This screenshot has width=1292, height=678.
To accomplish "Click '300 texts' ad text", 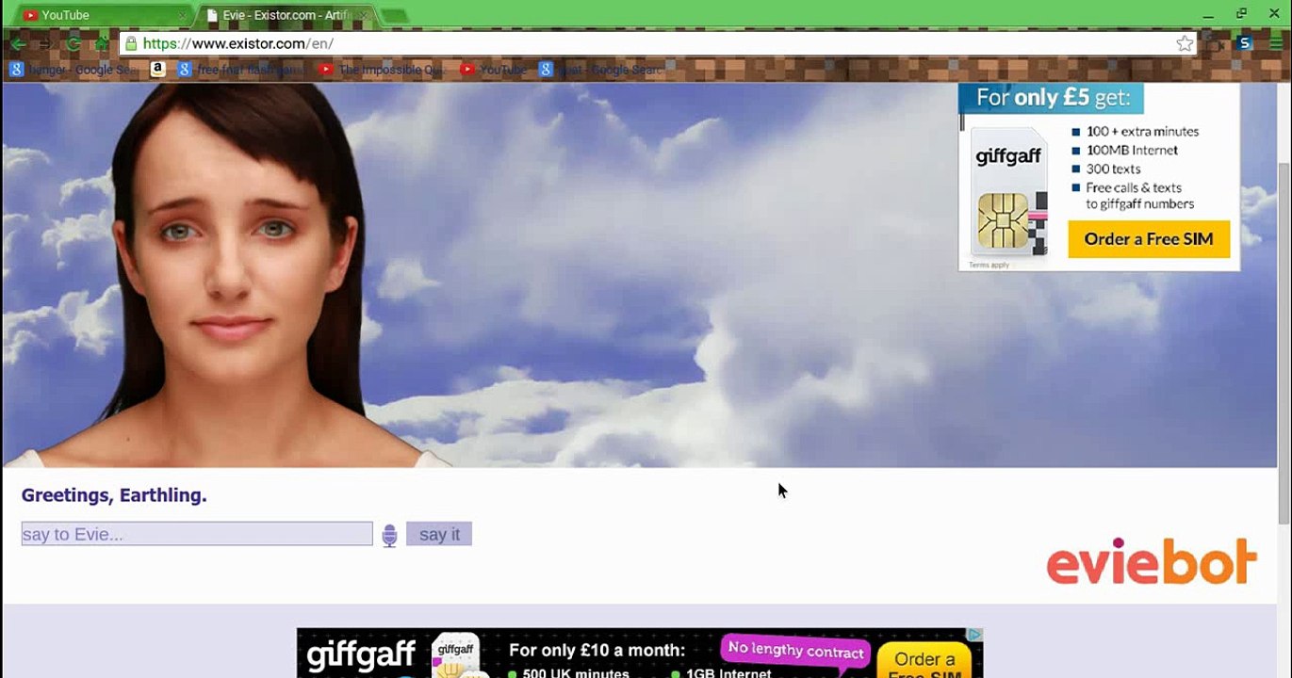I will [1113, 169].
